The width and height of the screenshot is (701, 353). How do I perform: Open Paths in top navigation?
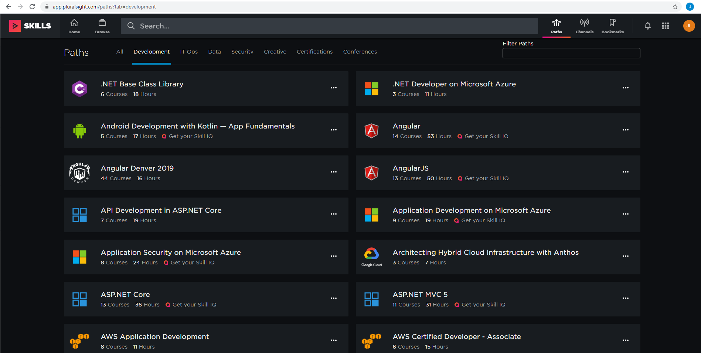[x=557, y=26]
